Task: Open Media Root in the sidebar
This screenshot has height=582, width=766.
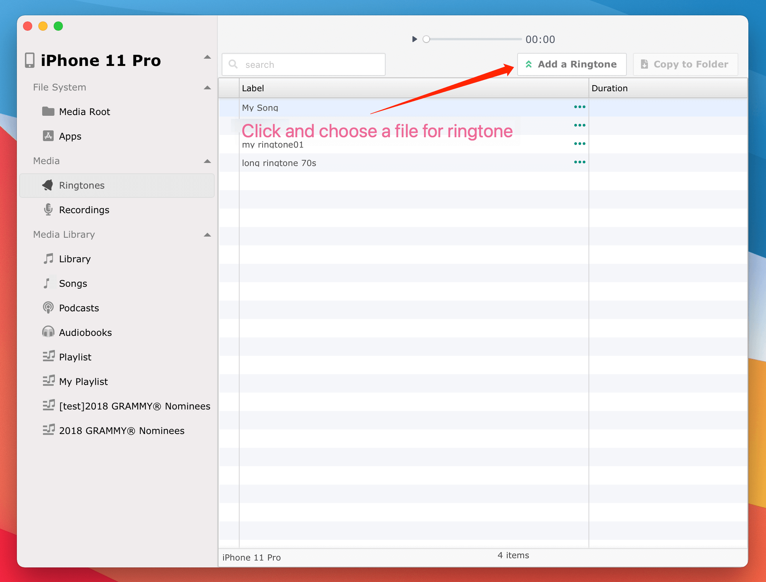Action: pyautogui.click(x=117, y=112)
